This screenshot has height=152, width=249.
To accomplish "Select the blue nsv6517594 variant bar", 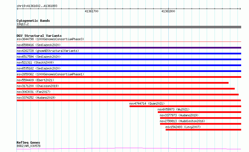I will [129, 59].
